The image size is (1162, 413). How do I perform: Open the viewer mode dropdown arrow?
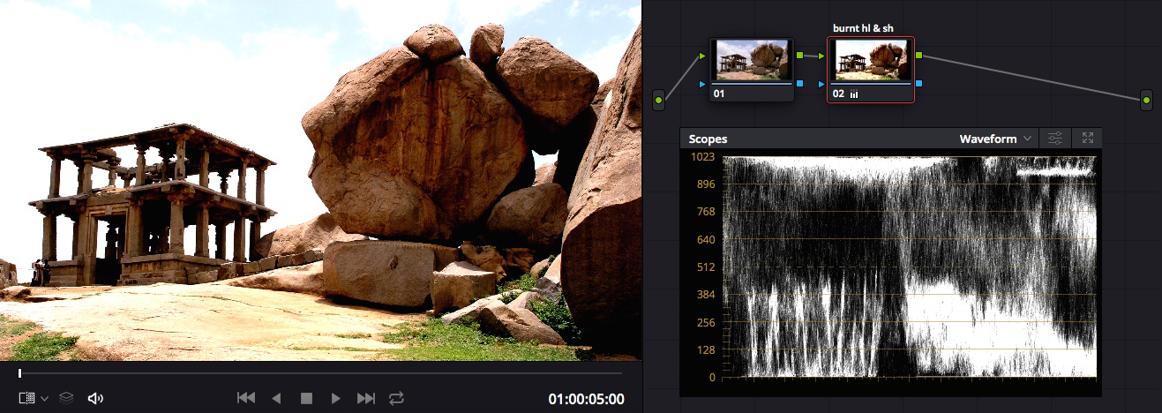(x=44, y=399)
